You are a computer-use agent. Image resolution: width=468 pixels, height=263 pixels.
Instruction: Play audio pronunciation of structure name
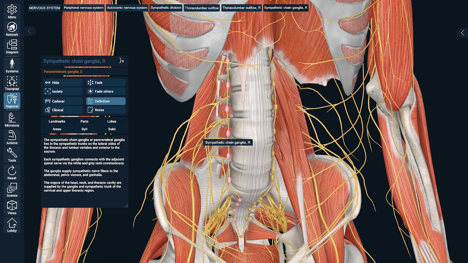(122, 61)
